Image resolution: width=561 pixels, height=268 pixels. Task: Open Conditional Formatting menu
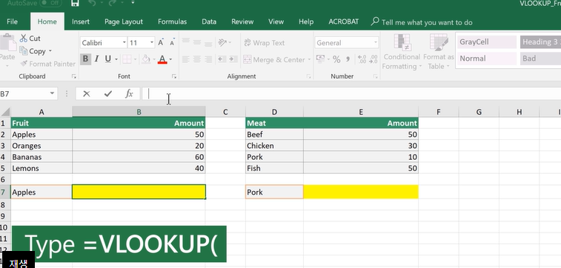402,52
